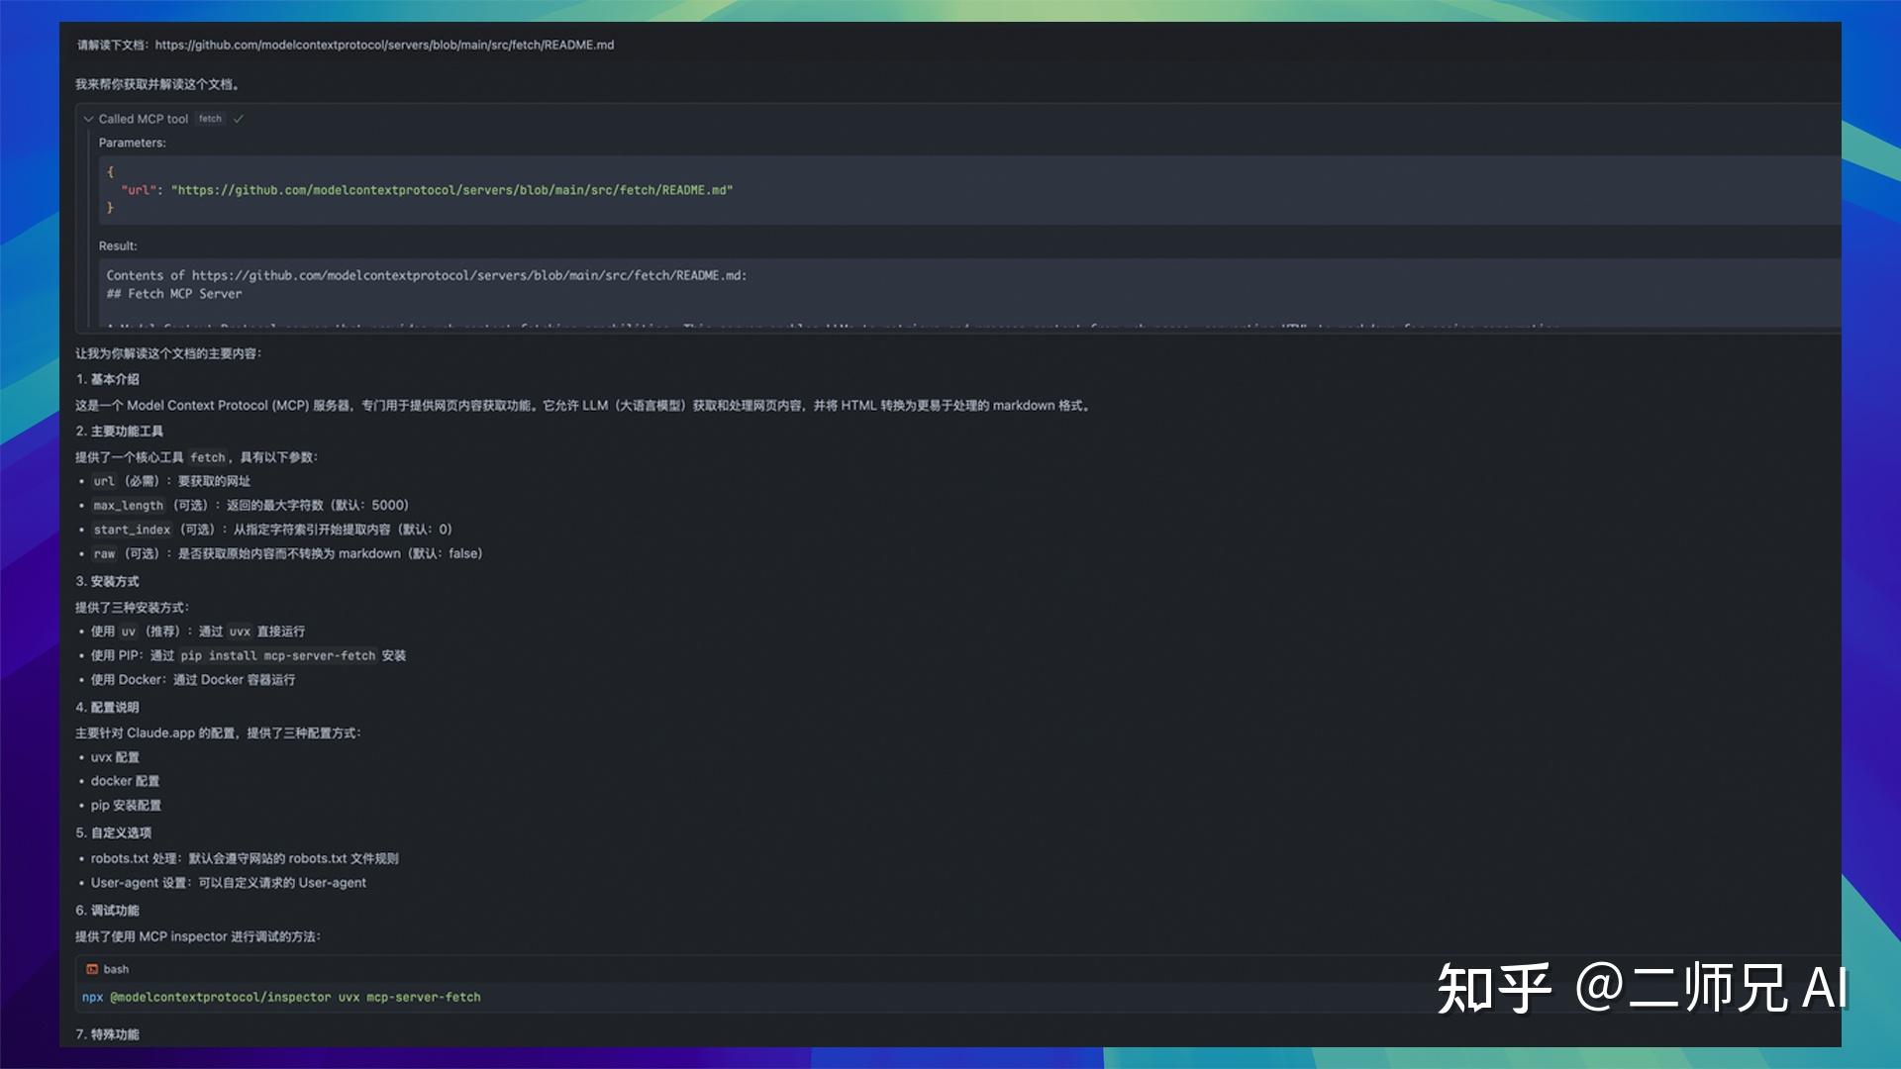
Task: Click the README URL inside the Parameters JSON
Action: coord(451,189)
